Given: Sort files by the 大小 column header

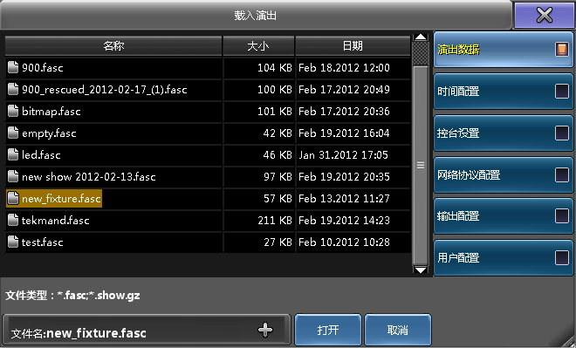Looking at the screenshot, I should (258, 46).
